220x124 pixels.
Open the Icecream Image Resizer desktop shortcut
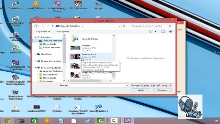pyautogui.click(x=57, y=6)
